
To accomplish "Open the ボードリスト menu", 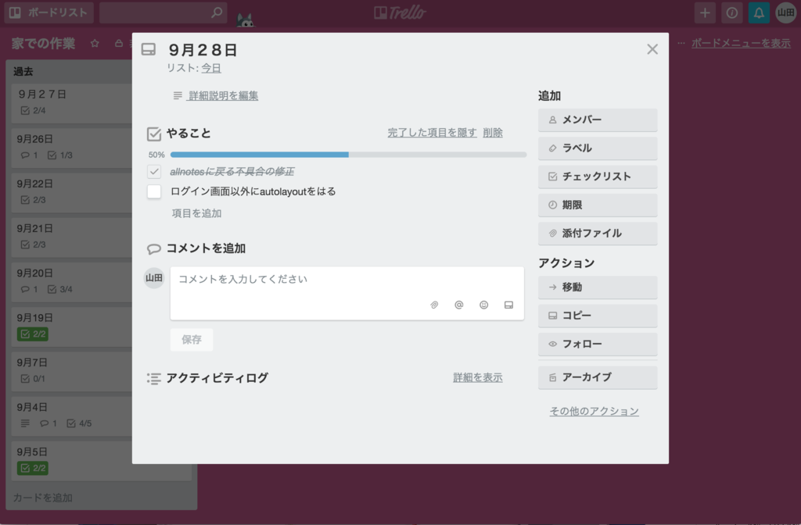I will (x=49, y=12).
